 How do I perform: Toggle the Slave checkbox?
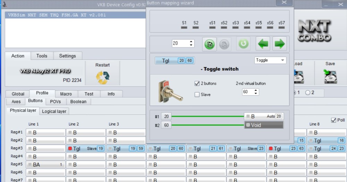click(x=197, y=94)
